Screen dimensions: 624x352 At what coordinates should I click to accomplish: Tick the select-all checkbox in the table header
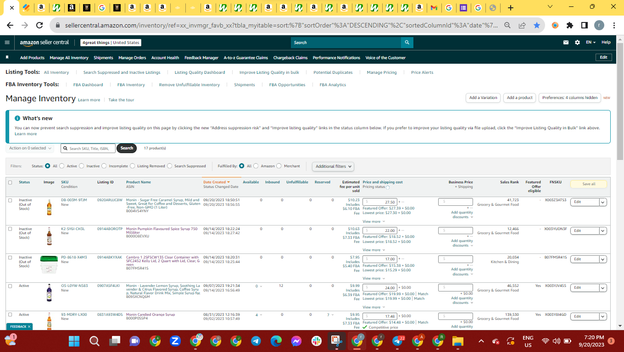(10, 182)
